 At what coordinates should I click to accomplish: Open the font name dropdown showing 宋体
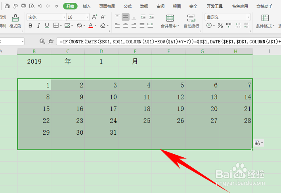click(x=47, y=17)
